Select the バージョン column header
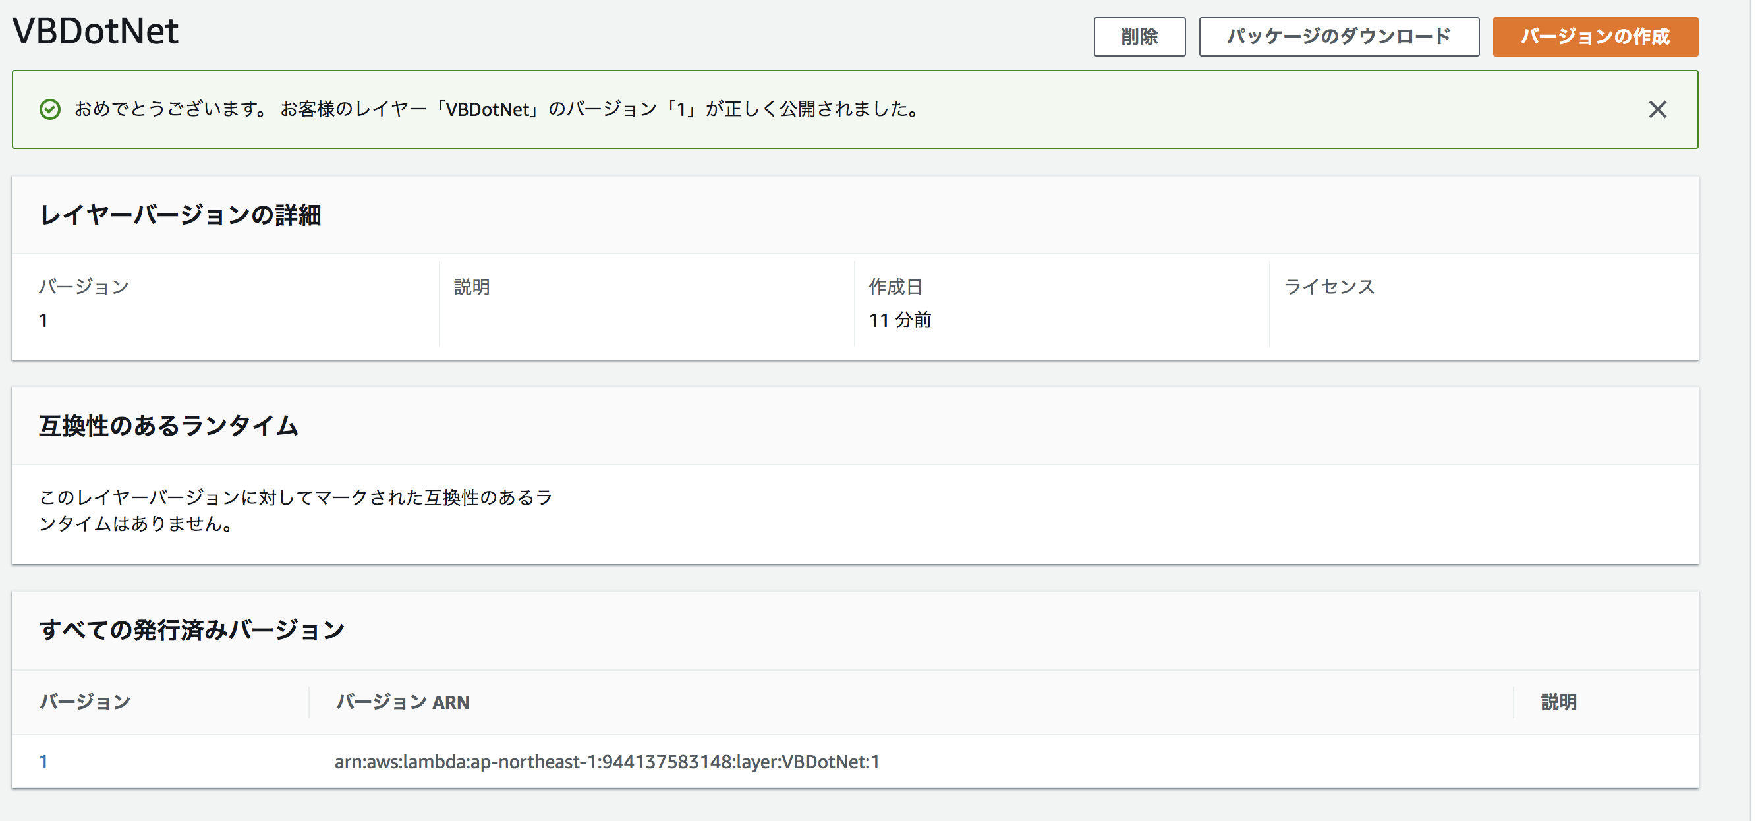The width and height of the screenshot is (1762, 821). click(85, 701)
